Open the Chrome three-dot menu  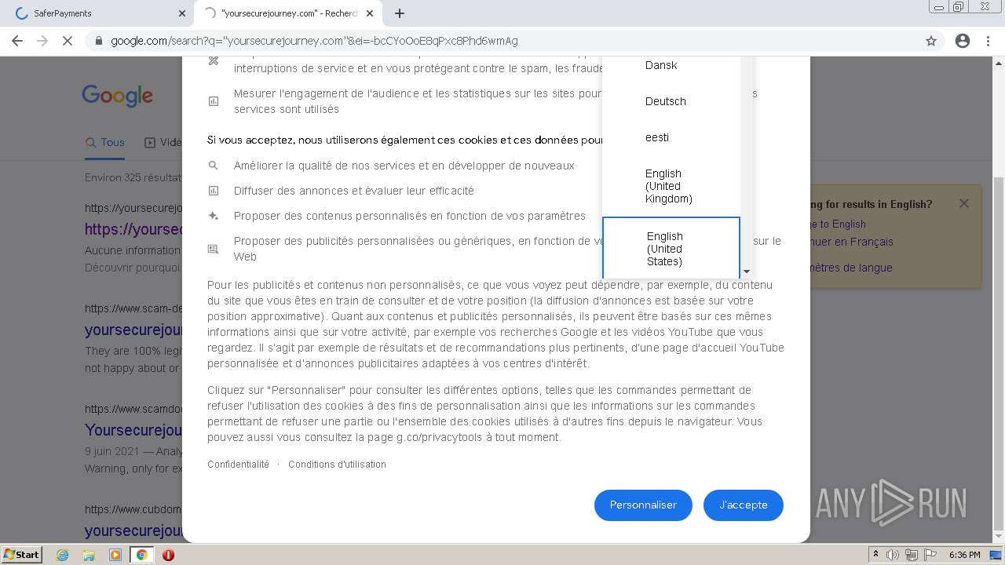point(988,41)
